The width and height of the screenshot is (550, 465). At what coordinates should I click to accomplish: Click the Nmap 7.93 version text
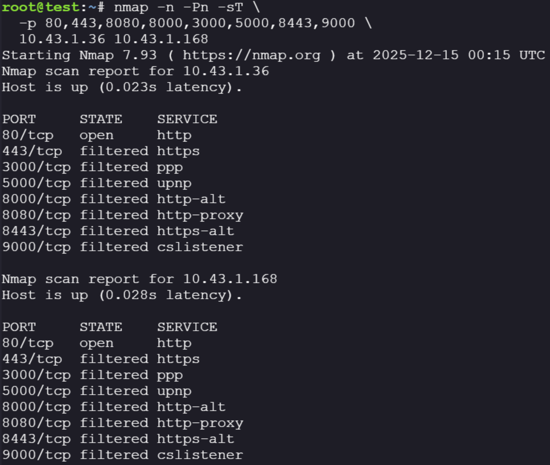[118, 55]
